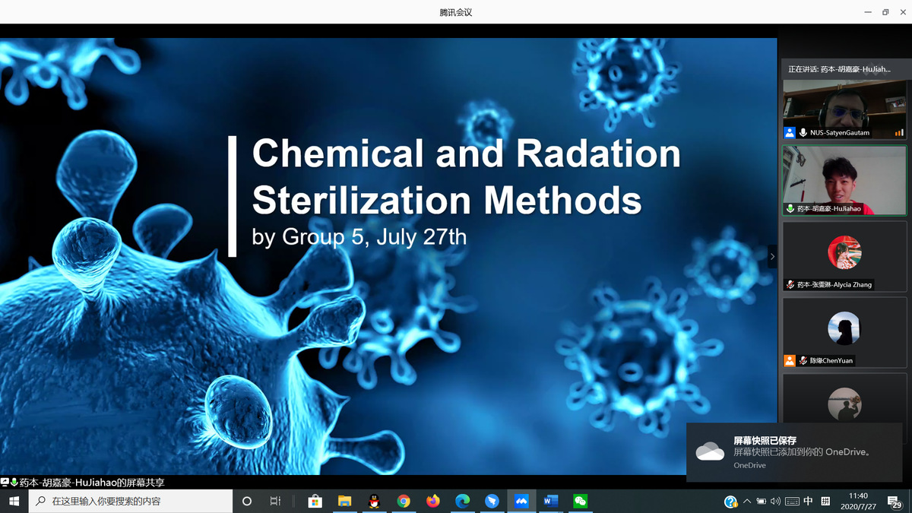Viewport: 912px width, 513px height.
Task: Click the 正在讲话 speaker status text
Action: (839, 69)
